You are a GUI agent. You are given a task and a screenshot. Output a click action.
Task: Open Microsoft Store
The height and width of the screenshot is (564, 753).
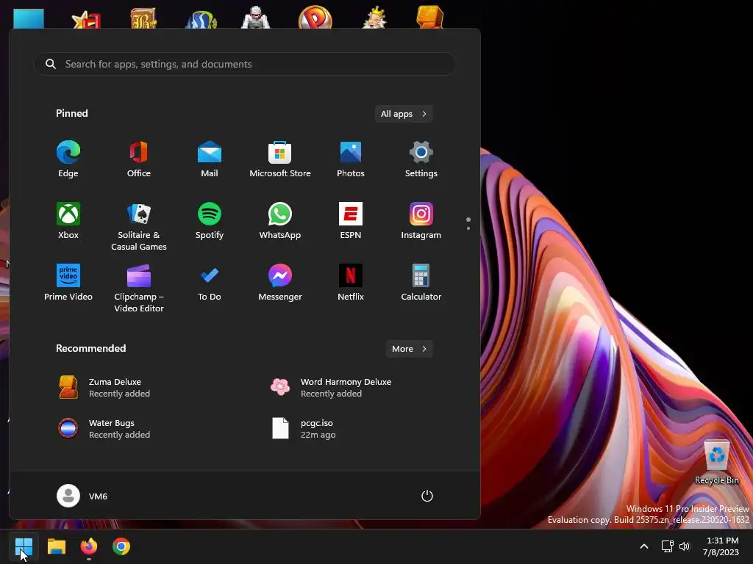[x=280, y=159]
